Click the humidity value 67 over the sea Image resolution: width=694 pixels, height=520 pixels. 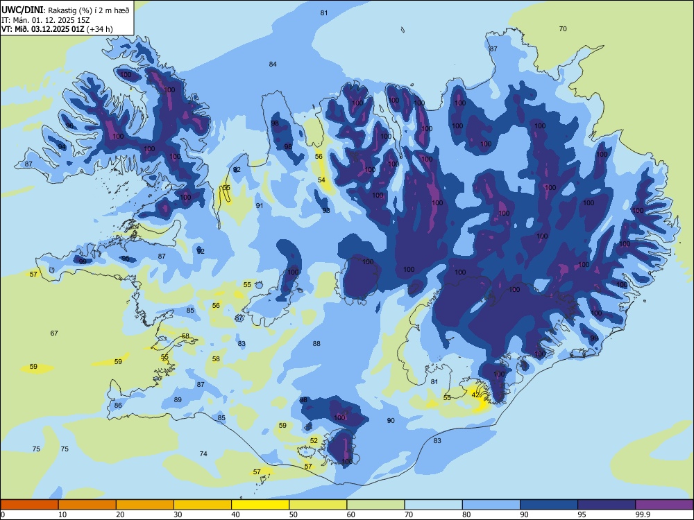pyautogui.click(x=54, y=333)
